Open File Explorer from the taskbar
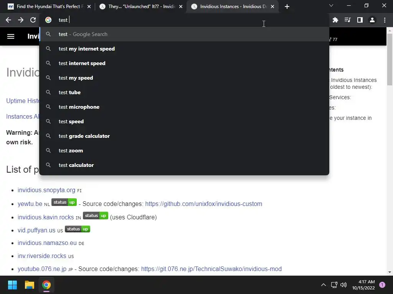The image size is (393, 294). 29,285
